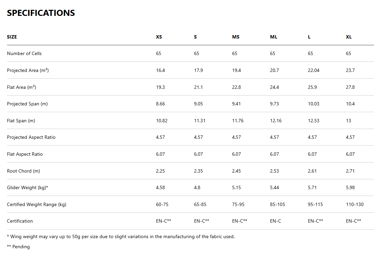Select the MS size column header
The width and height of the screenshot is (374, 254).
coord(236,37)
